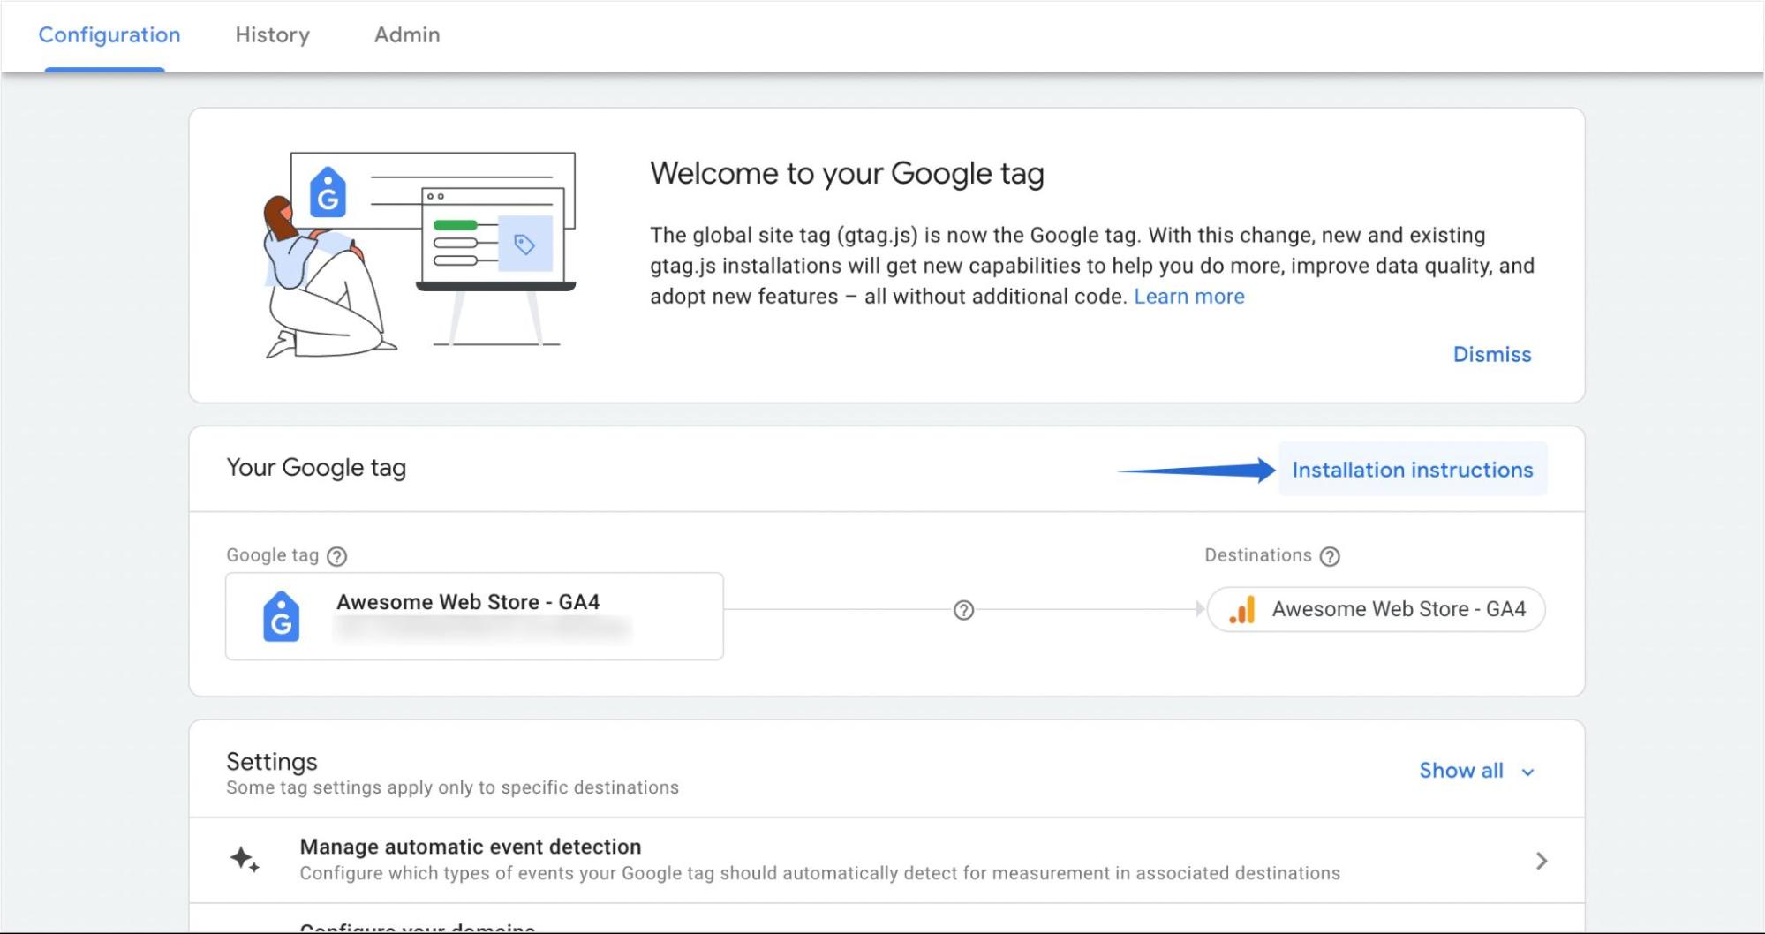Click help icon next to Destinations label
Image resolution: width=1765 pixels, height=934 pixels.
tap(1329, 556)
